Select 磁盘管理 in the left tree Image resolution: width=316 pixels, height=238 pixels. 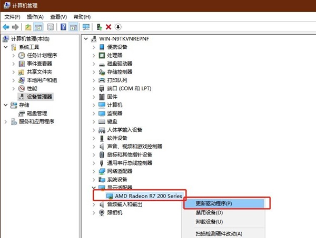(x=37, y=113)
